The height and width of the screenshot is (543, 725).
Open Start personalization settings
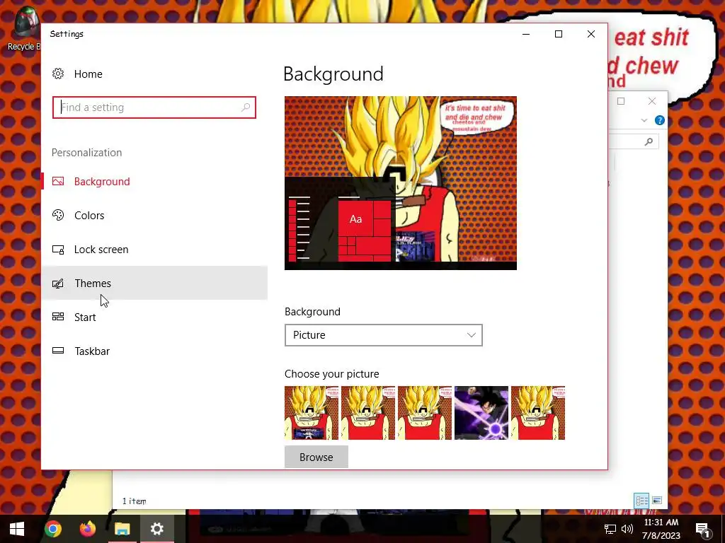[x=154, y=317]
